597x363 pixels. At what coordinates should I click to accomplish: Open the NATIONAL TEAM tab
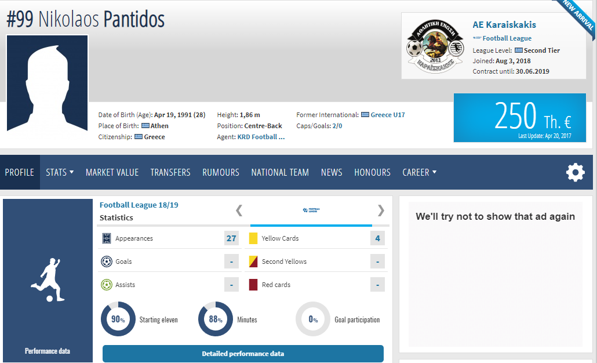pos(280,173)
